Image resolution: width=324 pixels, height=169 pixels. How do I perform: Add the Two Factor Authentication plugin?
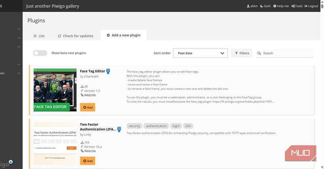click(87, 161)
